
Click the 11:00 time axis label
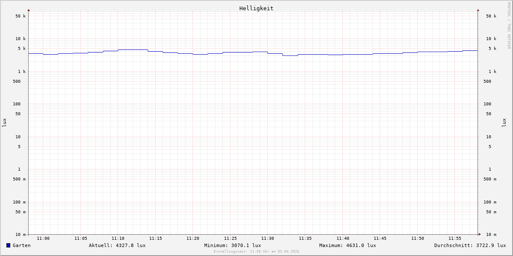click(43, 239)
